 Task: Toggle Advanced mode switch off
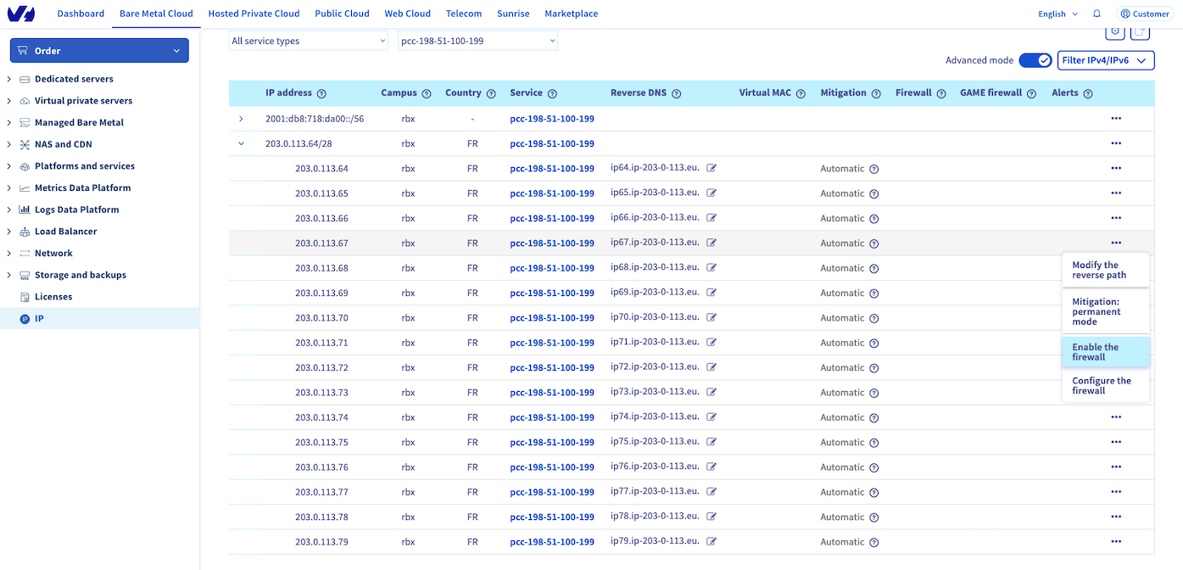point(1035,60)
